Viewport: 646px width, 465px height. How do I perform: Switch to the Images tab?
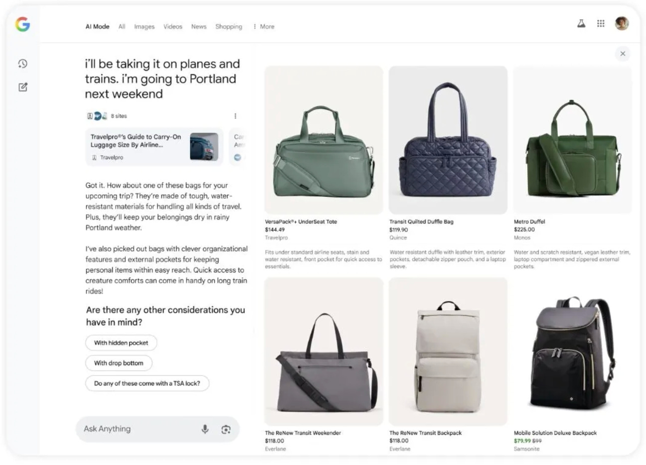coord(144,26)
